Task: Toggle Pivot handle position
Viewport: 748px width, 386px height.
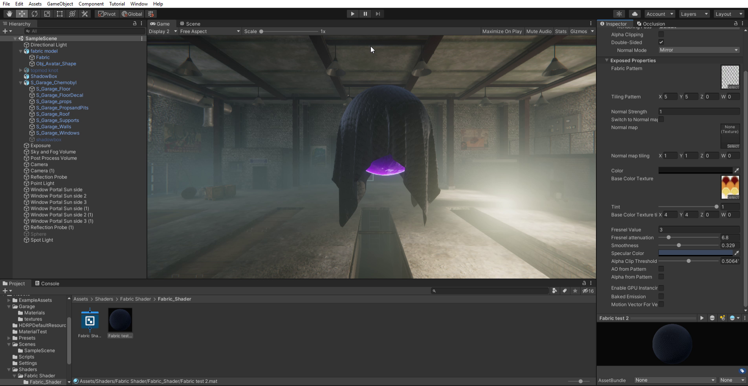Action: [x=107, y=14]
